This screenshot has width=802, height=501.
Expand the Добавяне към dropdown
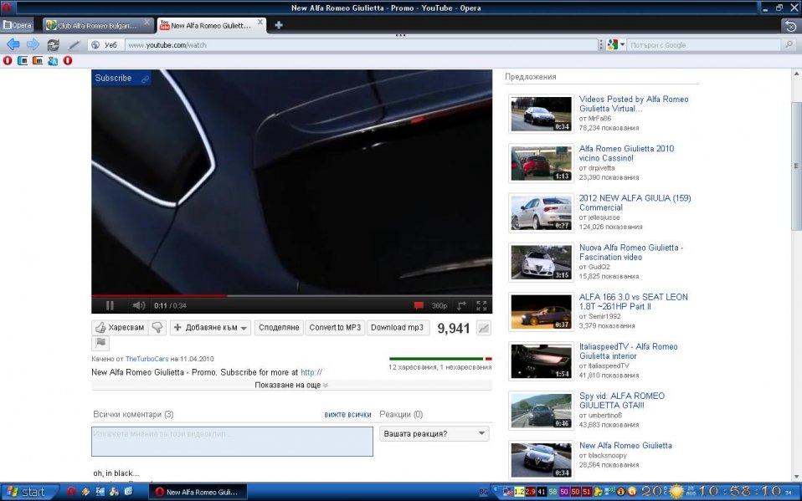coord(211,328)
